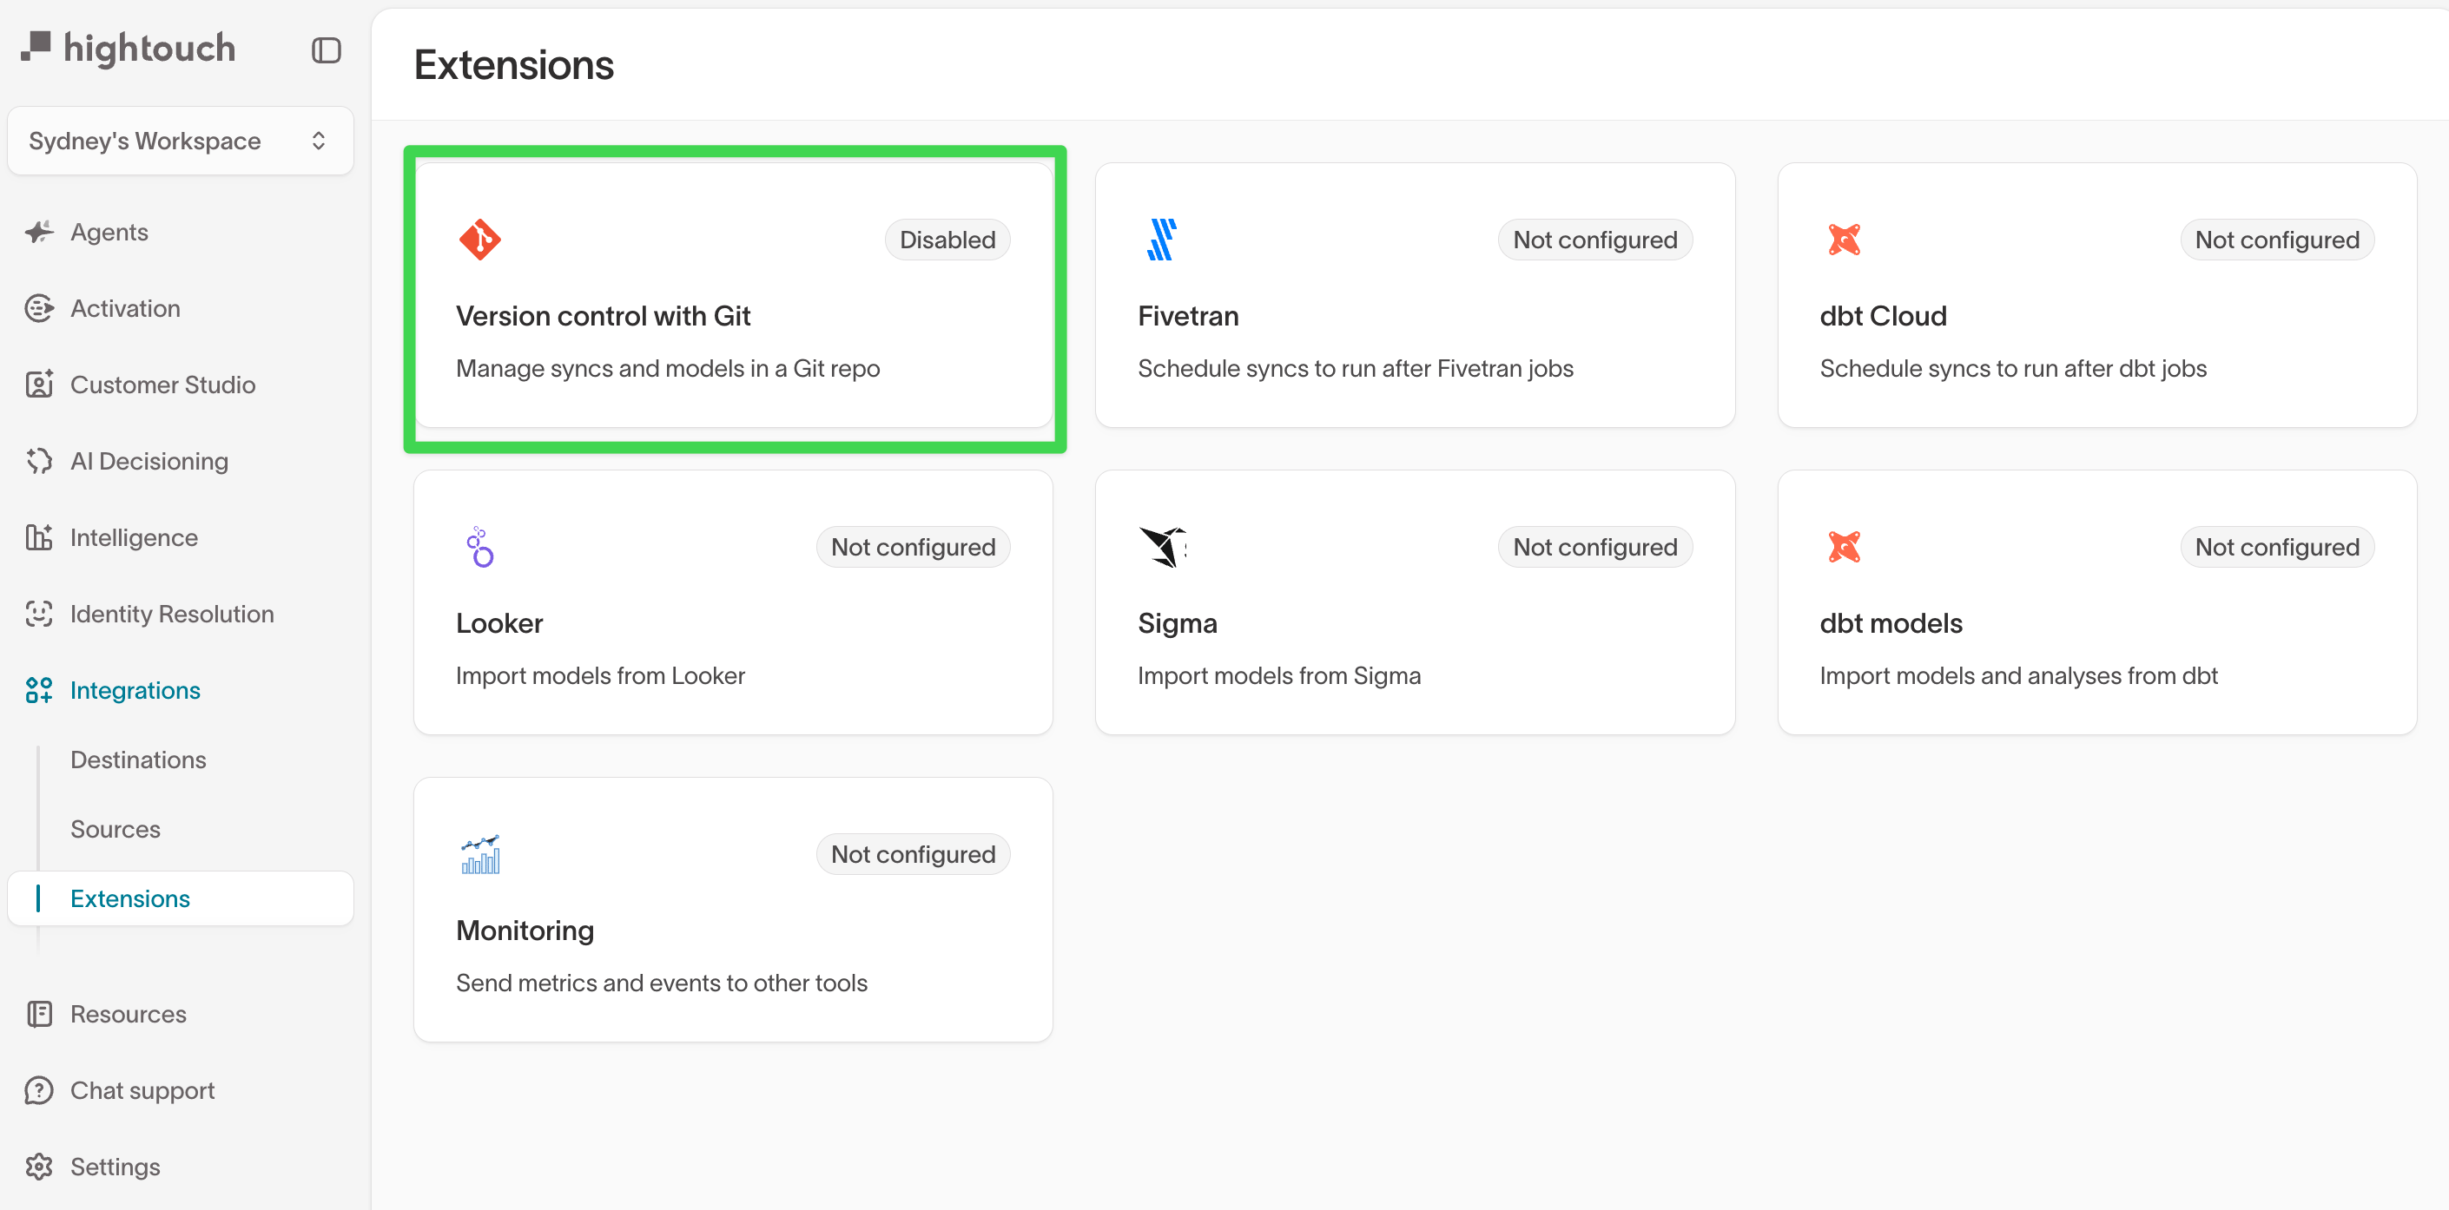
Task: Open the Fivetran extension title
Action: click(1187, 316)
